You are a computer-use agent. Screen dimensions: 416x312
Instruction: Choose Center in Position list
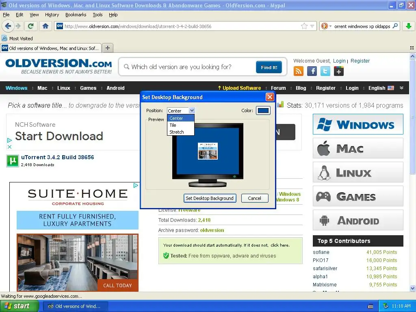(x=181, y=118)
